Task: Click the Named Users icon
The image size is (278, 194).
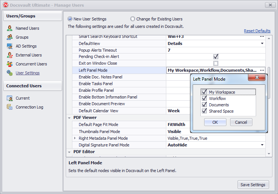Action: [10, 28]
